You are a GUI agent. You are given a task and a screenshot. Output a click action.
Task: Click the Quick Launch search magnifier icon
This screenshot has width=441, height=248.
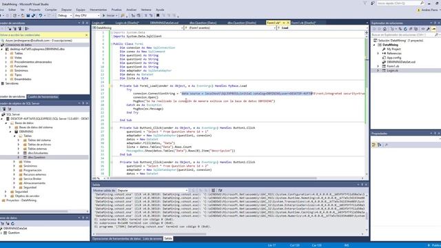coord(422,3)
